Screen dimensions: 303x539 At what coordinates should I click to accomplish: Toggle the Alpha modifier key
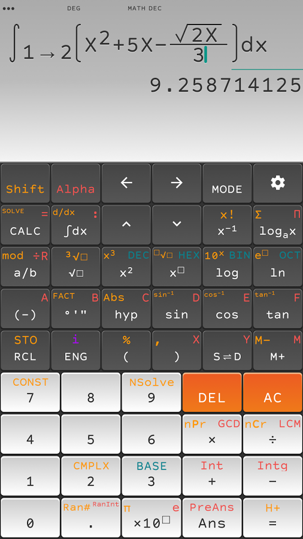pyautogui.click(x=75, y=183)
